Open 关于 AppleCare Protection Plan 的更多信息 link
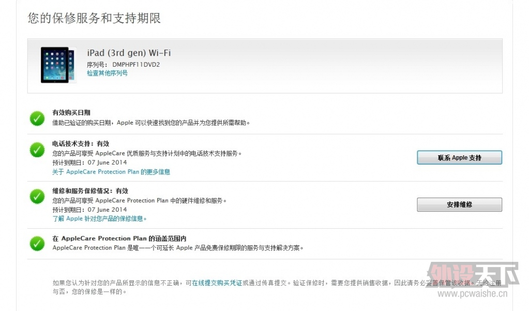The width and height of the screenshot is (529, 311). tap(111, 172)
